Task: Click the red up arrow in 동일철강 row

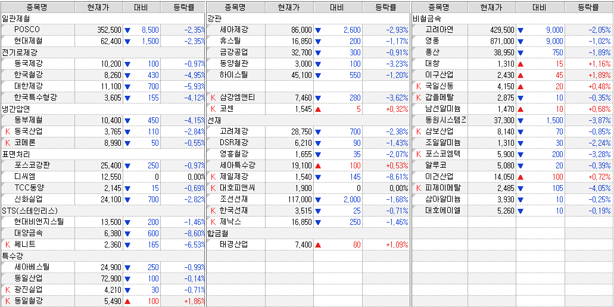Action: [127, 301]
